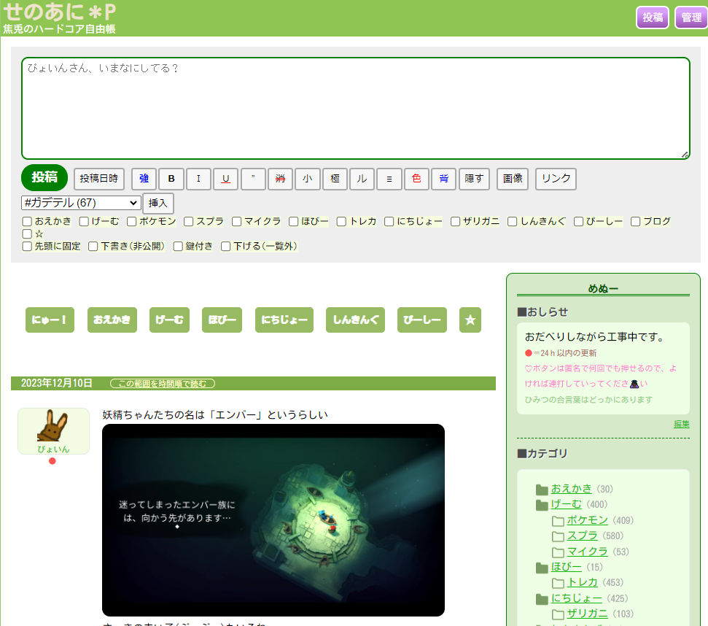The image size is (708, 626).
Task: Enable 下げる（一覧外） option
Action: click(226, 246)
